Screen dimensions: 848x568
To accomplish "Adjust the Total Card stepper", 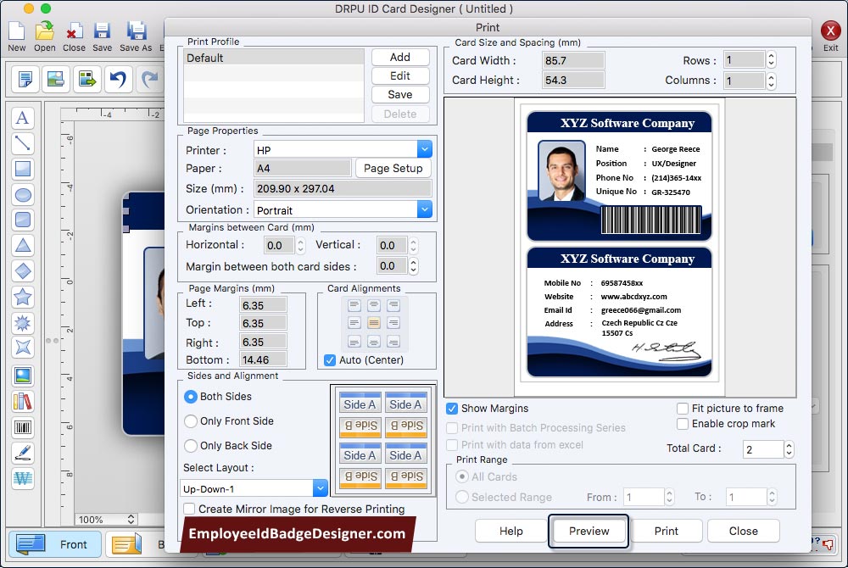I will [x=789, y=449].
